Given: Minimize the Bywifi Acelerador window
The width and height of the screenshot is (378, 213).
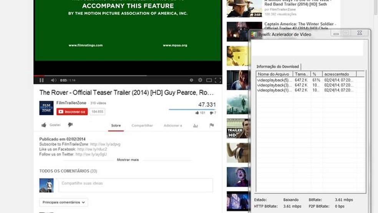Looking at the screenshot, I should [336, 33].
